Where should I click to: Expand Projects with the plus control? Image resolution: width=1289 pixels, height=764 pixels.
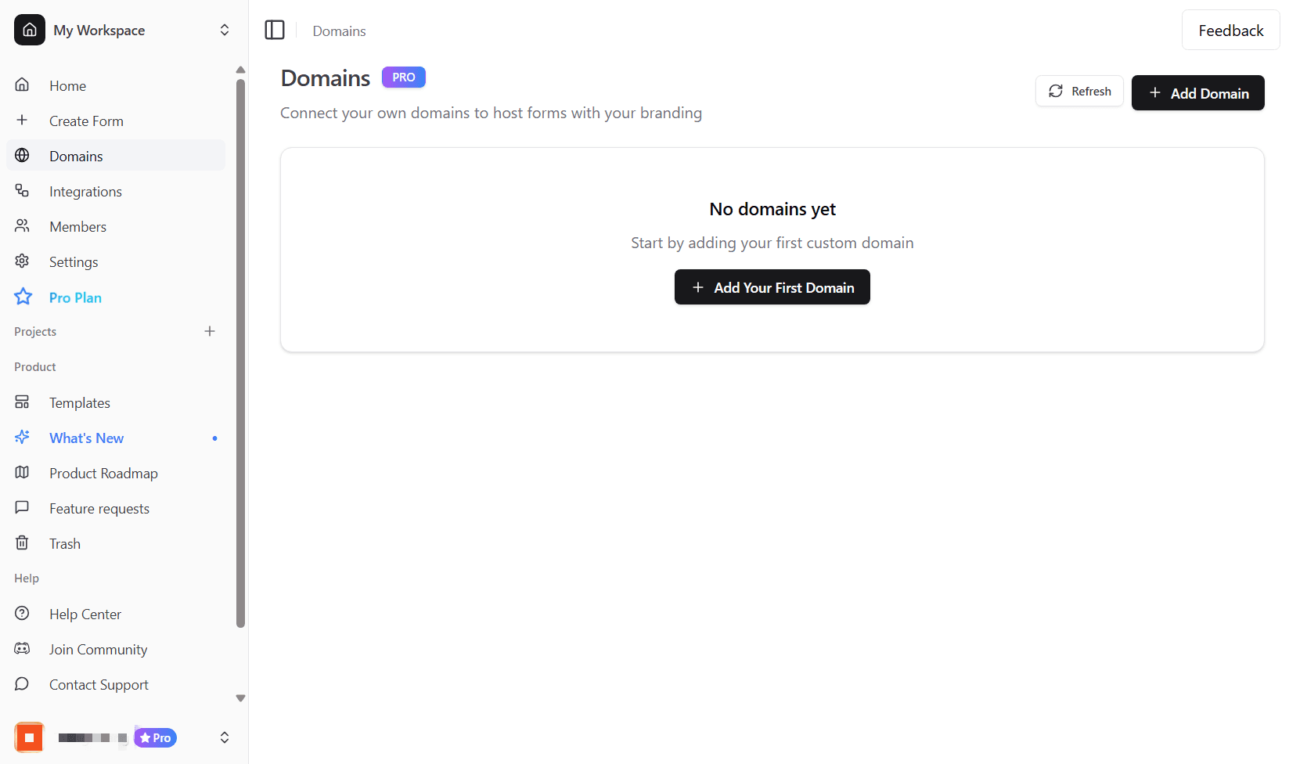click(x=210, y=330)
